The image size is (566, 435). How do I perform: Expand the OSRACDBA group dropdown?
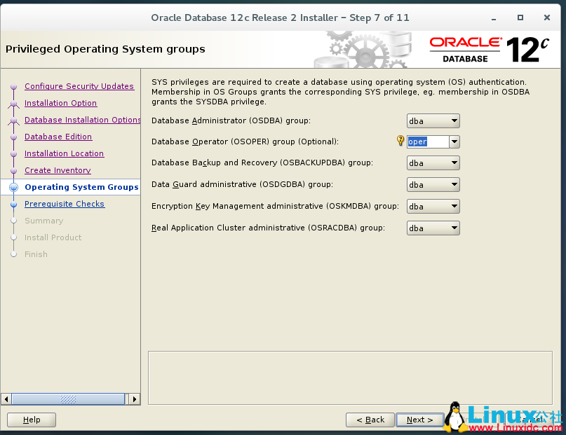[453, 228]
